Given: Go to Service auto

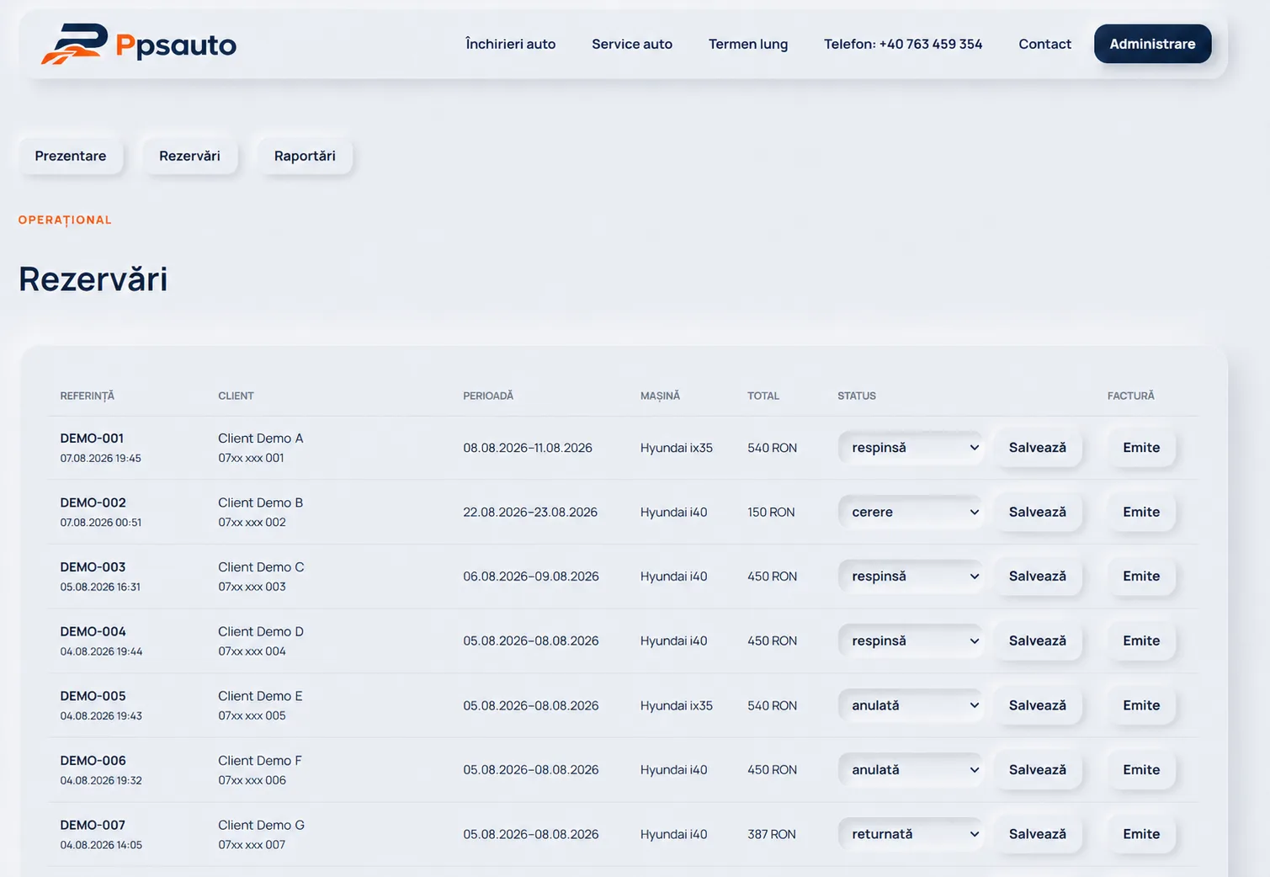Looking at the screenshot, I should 632,44.
